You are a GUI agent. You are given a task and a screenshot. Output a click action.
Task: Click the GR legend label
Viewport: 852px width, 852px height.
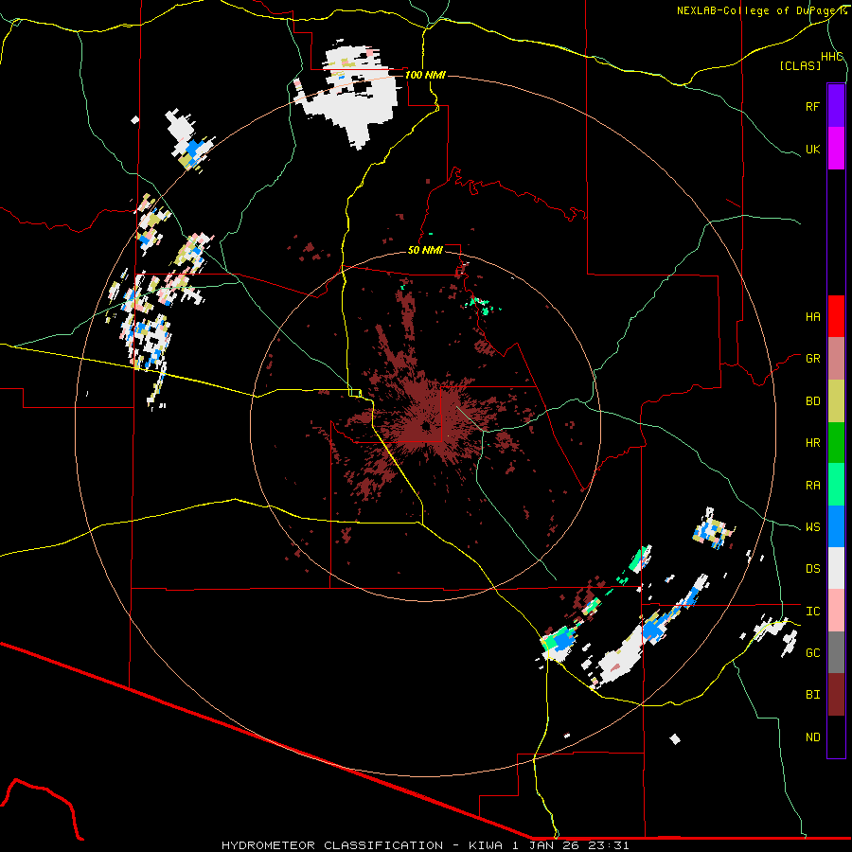[x=812, y=359]
